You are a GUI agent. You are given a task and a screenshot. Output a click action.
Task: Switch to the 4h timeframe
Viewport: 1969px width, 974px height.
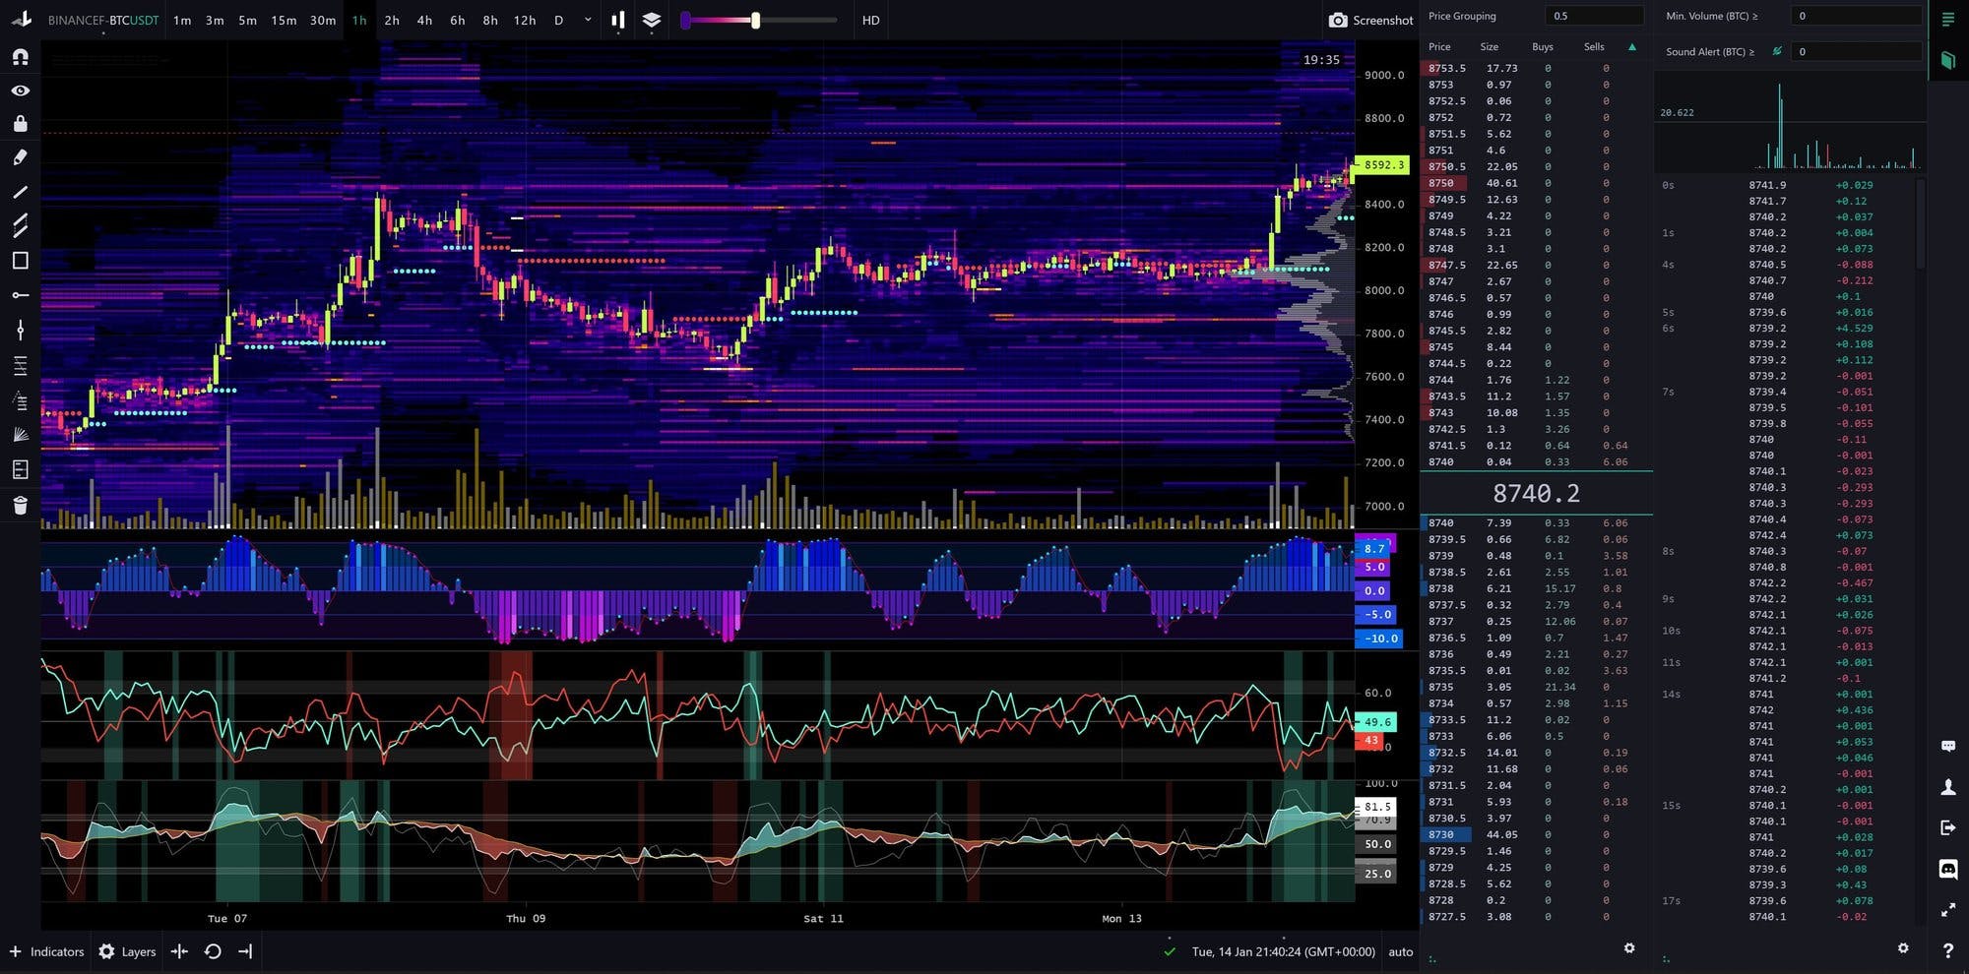point(424,20)
